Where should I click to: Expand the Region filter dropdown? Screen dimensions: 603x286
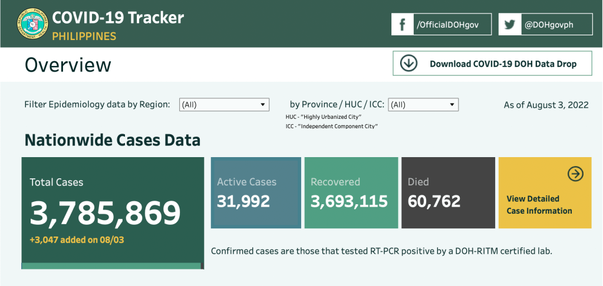[224, 105]
